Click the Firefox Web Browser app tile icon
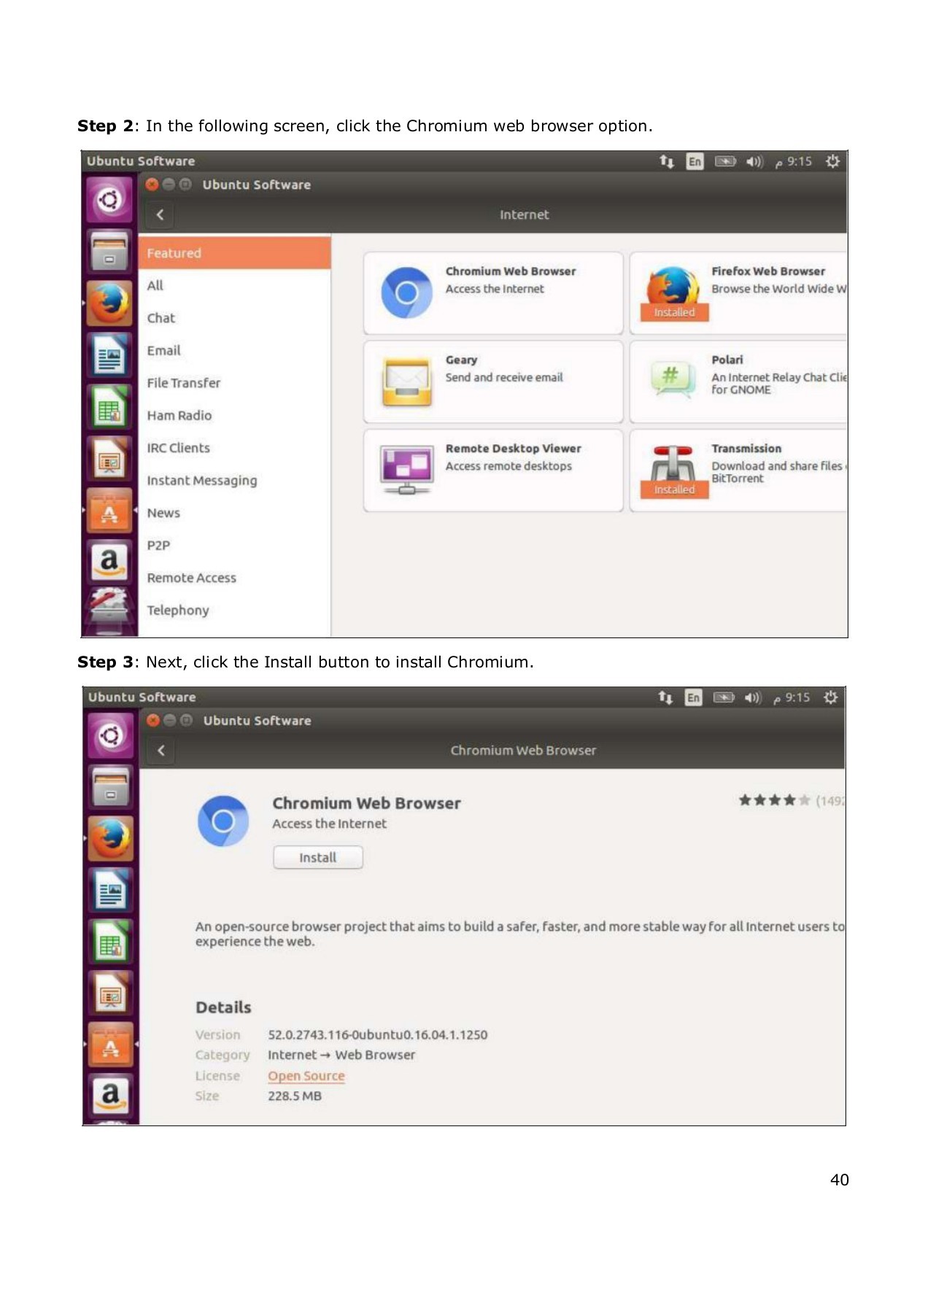This screenshot has height=1313, width=928. (672, 286)
